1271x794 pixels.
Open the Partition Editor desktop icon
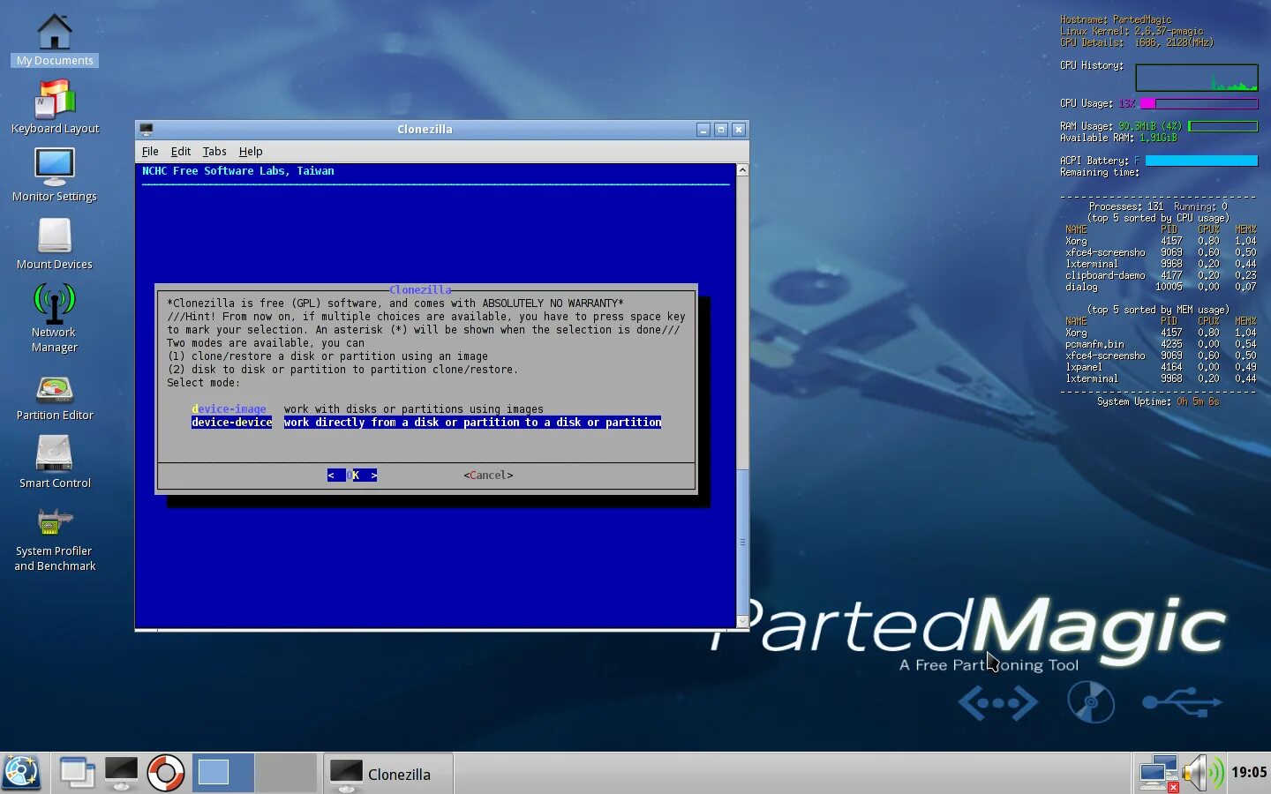click(x=55, y=397)
